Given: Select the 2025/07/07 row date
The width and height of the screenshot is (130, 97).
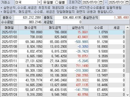Looking at the screenshot, I should pos(9,42).
